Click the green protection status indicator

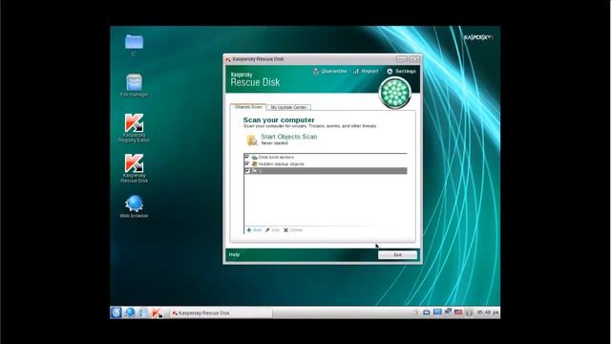[x=394, y=94]
